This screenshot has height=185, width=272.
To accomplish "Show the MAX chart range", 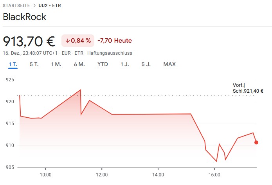I will point(169,64).
